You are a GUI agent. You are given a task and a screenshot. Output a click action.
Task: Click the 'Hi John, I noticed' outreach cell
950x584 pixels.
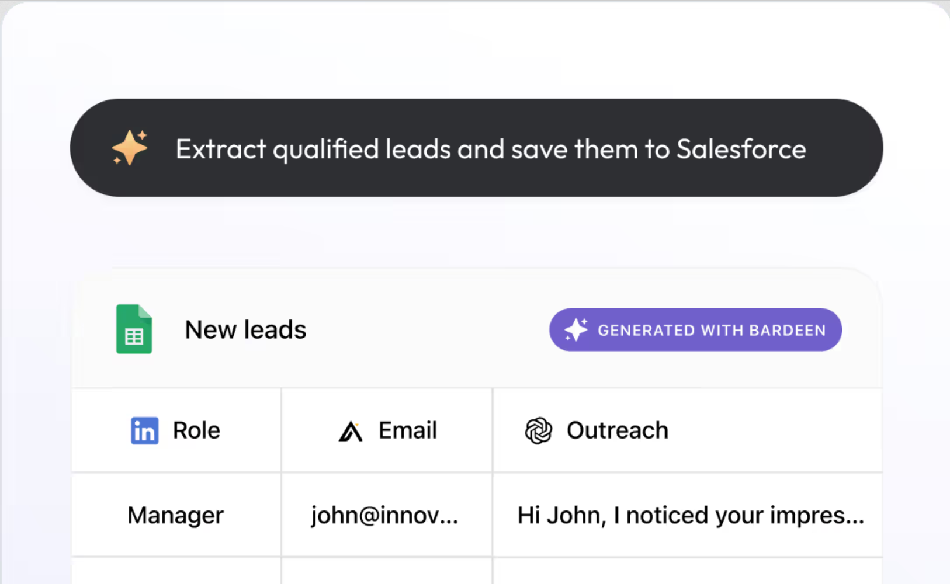point(689,515)
